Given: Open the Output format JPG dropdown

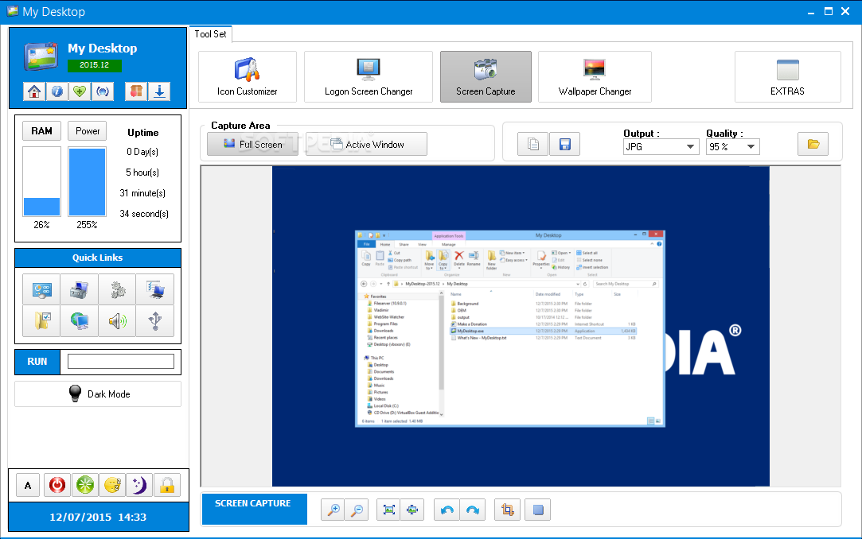Looking at the screenshot, I should 661,146.
